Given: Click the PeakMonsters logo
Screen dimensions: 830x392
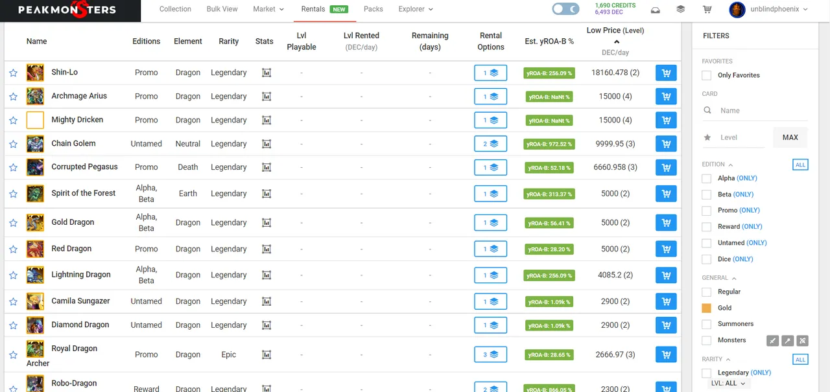Looking at the screenshot, I should [x=67, y=10].
